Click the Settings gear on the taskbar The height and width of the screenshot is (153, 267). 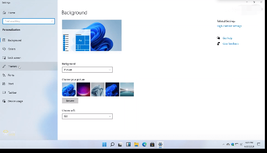pyautogui.click(x=160, y=144)
